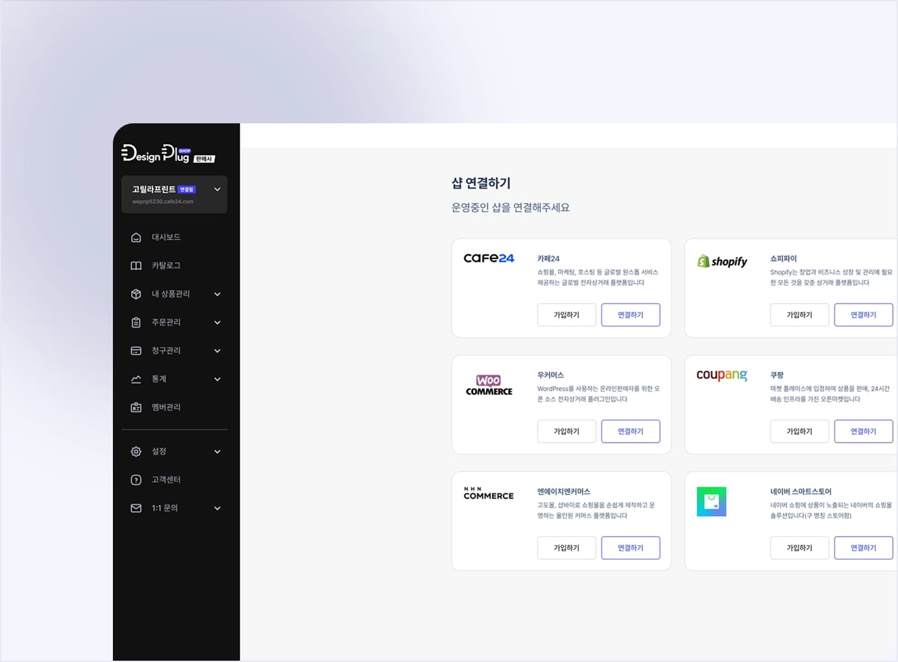Screen dimensions: 898x662
Task: Expand the 주문관리 submenu chevron
Action: click(x=217, y=323)
